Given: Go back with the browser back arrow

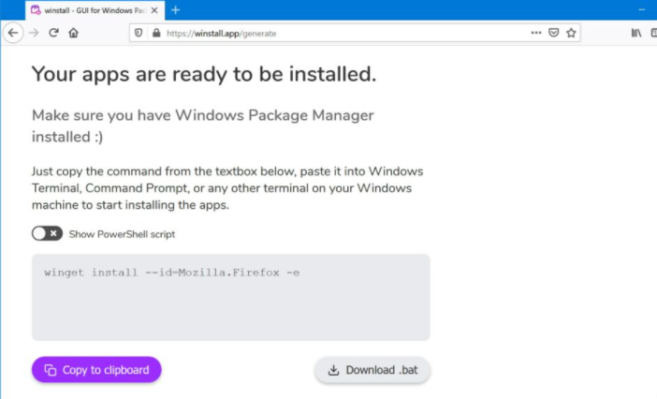Looking at the screenshot, I should (x=13, y=33).
